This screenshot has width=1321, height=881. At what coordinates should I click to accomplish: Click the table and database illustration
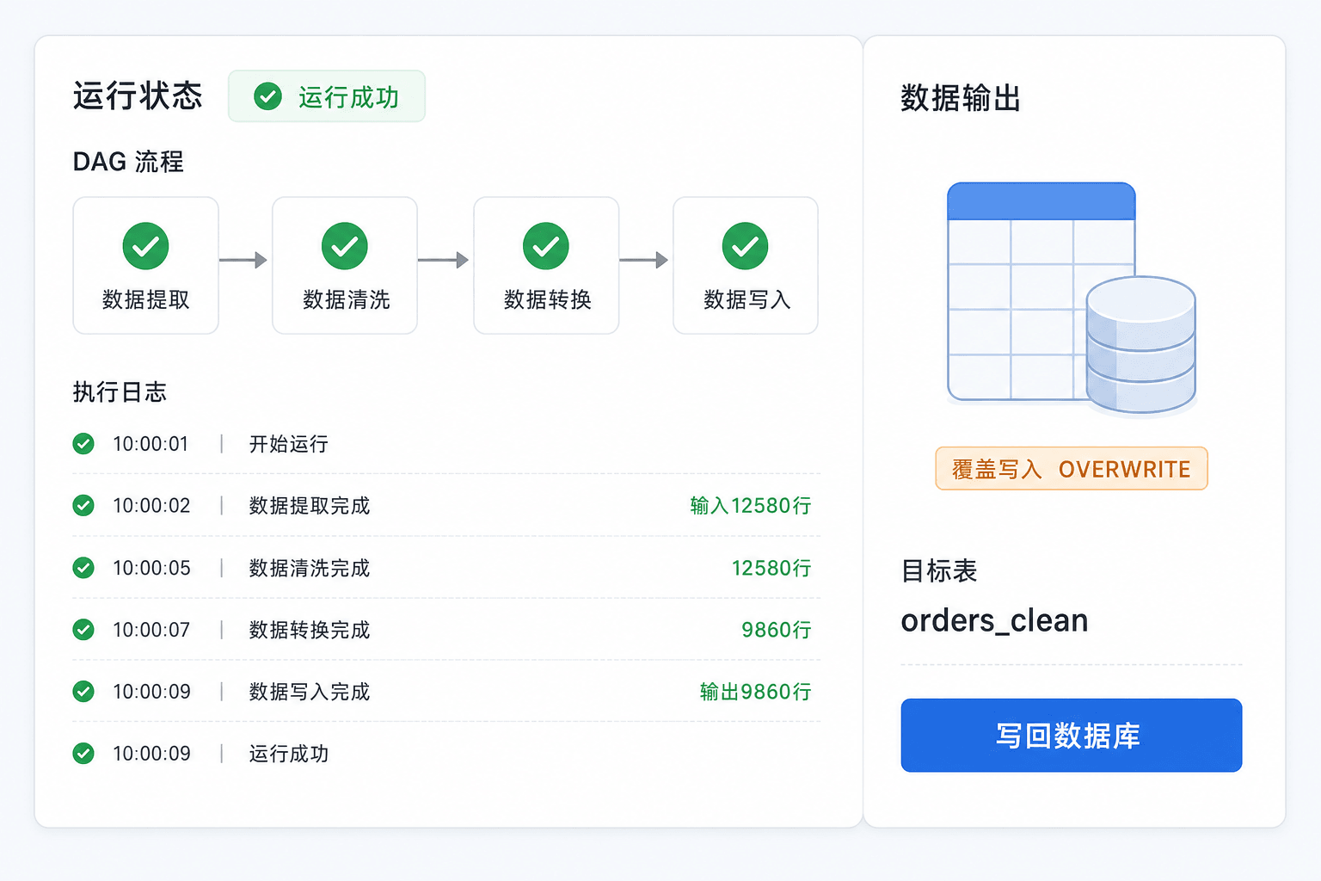[1072, 299]
